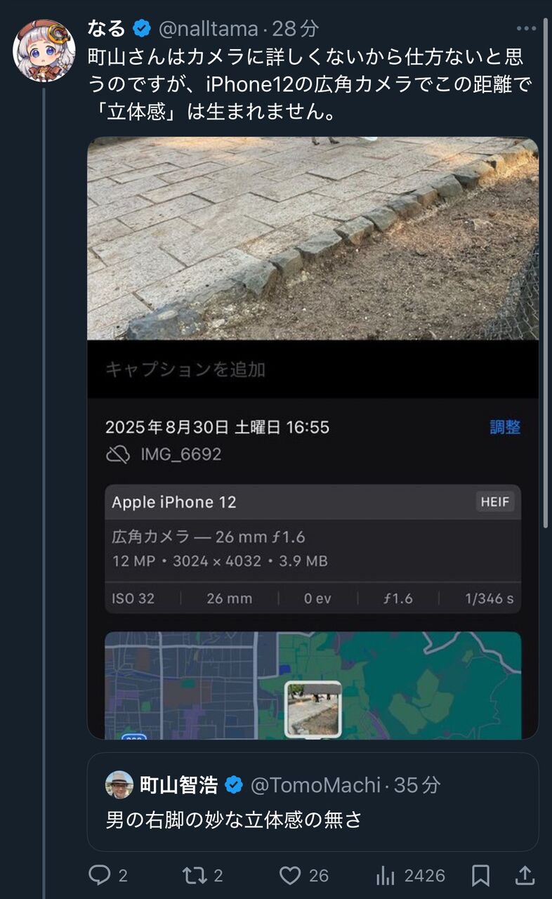
Task: Tap the HEIF format badge
Action: click(x=495, y=502)
